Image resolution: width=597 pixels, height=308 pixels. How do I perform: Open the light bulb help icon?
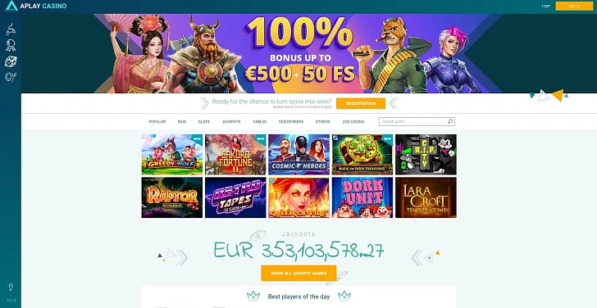click(x=11, y=287)
